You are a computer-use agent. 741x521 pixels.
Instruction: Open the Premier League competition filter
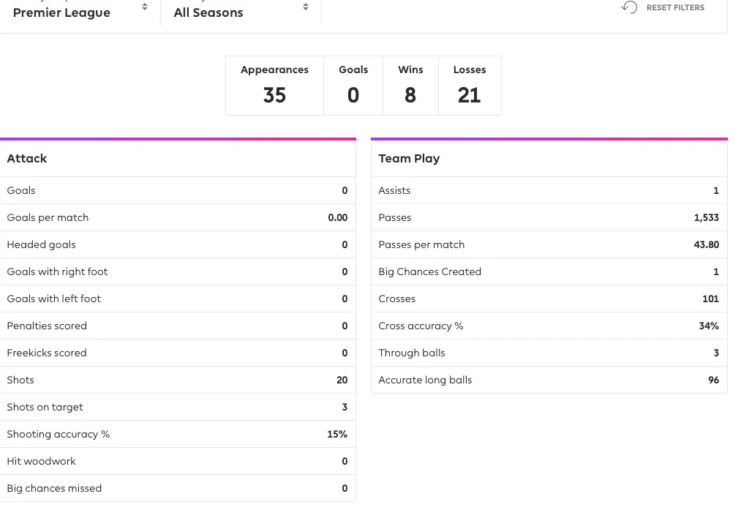[62, 12]
